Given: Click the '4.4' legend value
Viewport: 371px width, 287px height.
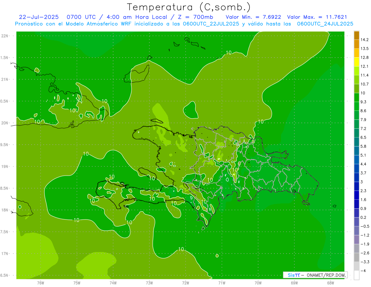Looking at the screenshot, I should point(364,164).
